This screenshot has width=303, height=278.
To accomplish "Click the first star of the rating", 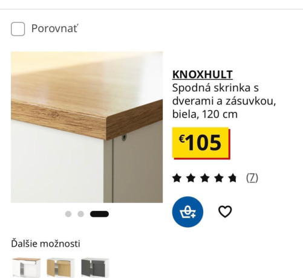I will 177,178.
